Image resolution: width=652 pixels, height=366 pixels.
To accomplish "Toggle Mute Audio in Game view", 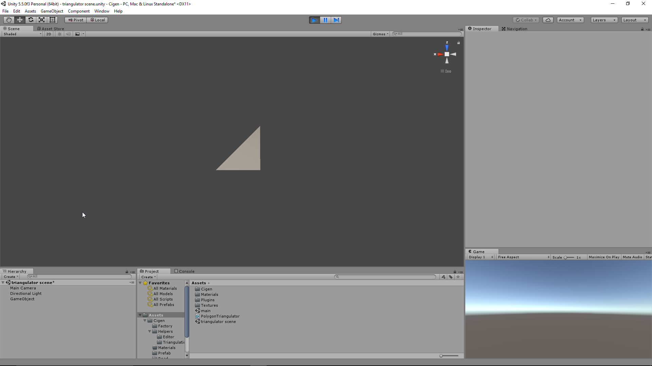I will coord(632,257).
